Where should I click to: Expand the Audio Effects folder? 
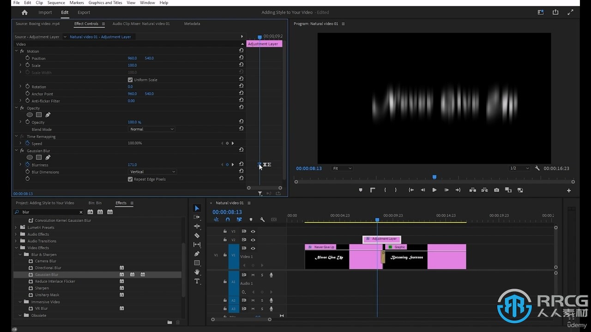16,234
